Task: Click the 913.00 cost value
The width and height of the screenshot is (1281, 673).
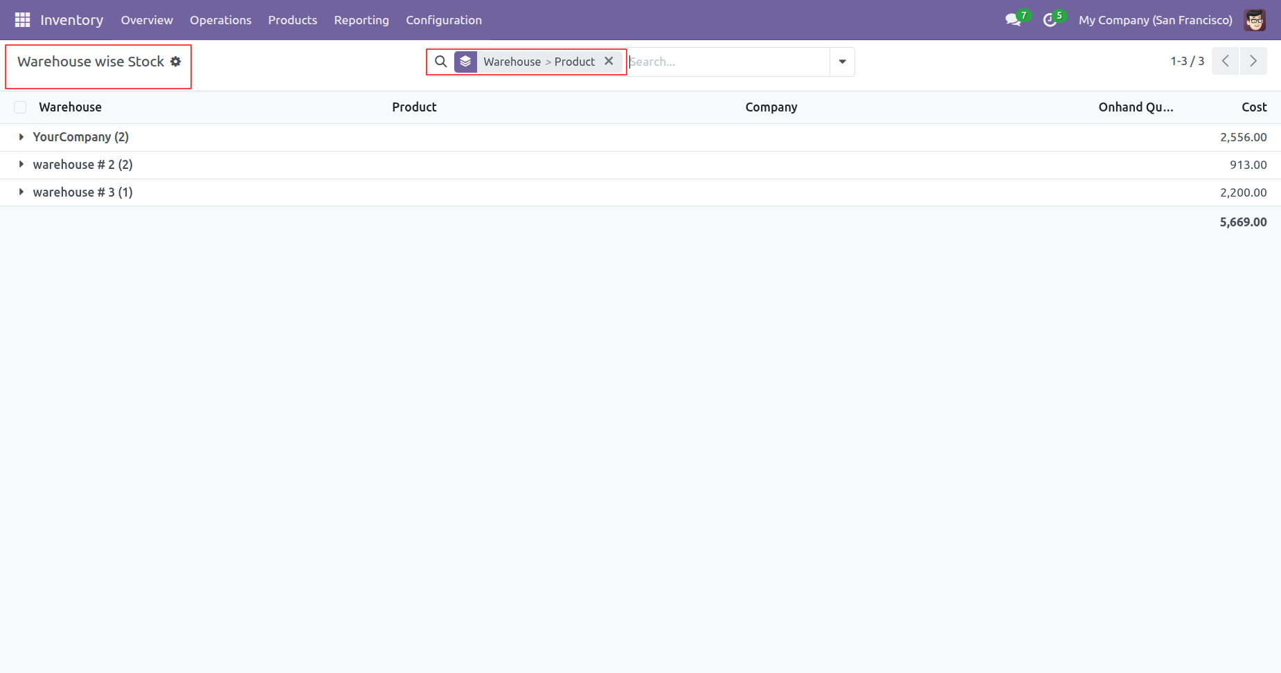Action: (1248, 165)
